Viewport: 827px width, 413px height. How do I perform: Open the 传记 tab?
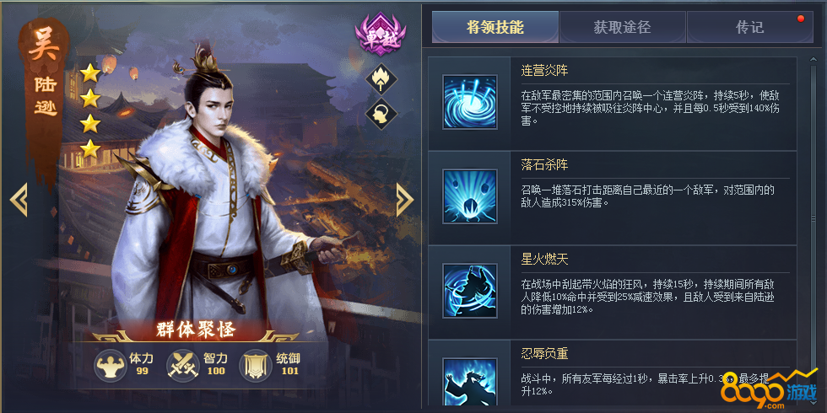pos(750,27)
